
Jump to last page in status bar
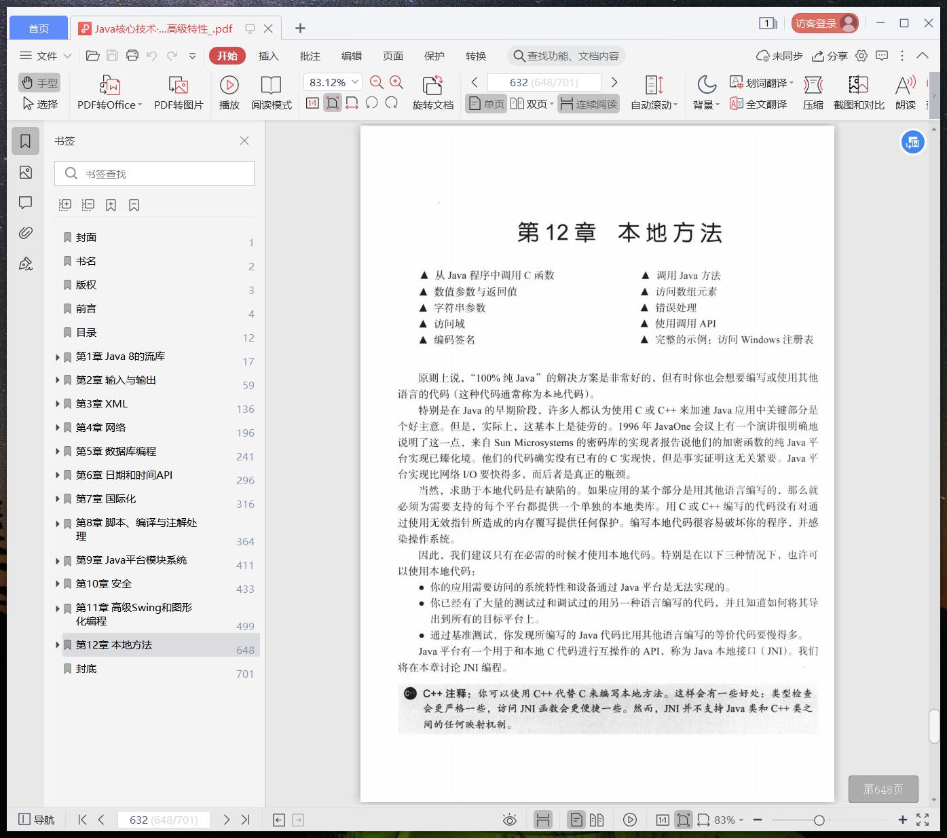click(x=246, y=820)
